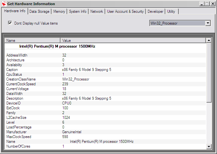
Task: Select the Architecture row
Action: (105, 60)
